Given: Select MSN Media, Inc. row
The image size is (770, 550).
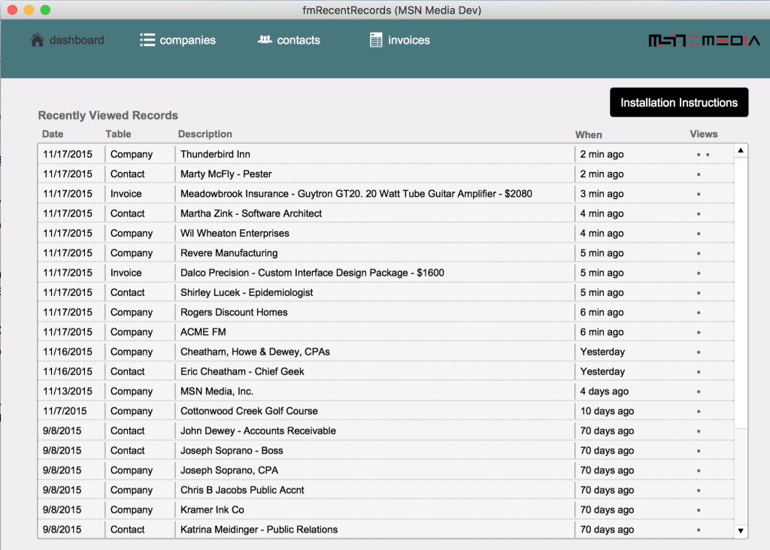Looking at the screenshot, I should coord(386,391).
